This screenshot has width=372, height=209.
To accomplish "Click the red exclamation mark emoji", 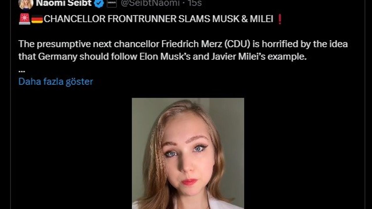I will click(x=280, y=19).
